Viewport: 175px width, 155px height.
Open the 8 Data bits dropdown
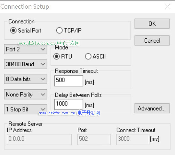click(x=26, y=79)
